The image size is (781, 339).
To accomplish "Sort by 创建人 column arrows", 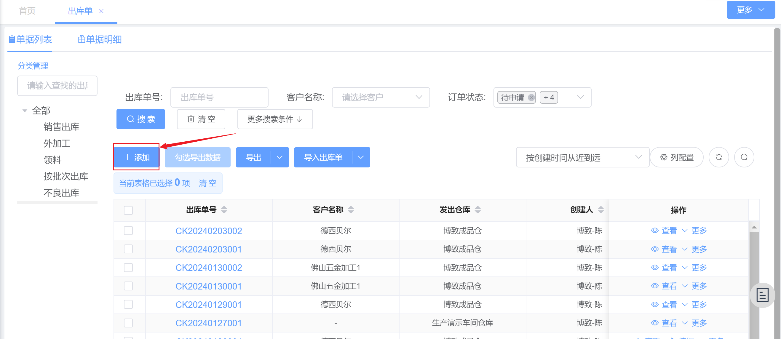I will click(600, 210).
